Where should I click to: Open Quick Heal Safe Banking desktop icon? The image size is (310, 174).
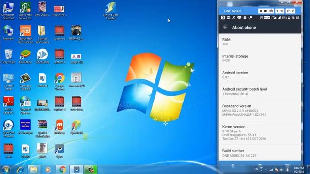26,34
